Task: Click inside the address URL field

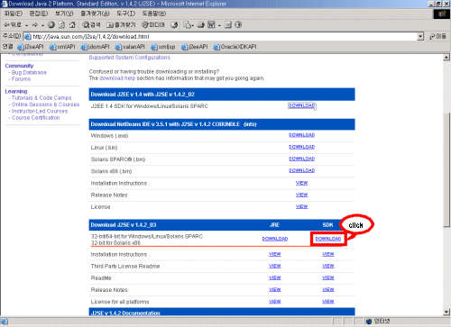Action: click(x=224, y=37)
